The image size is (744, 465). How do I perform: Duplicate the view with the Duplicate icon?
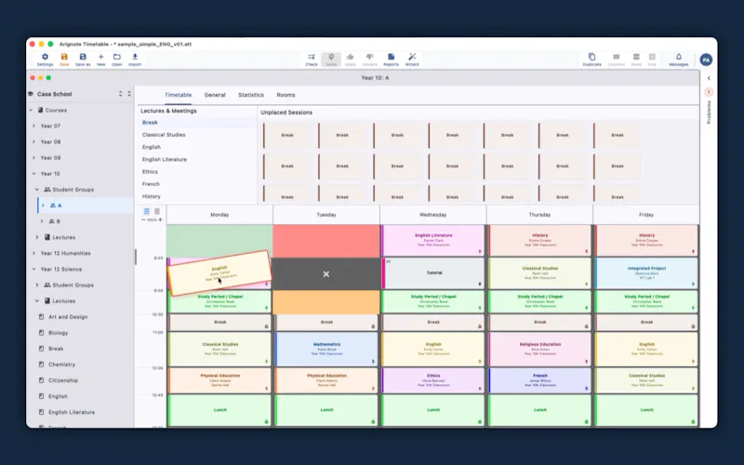tap(591, 60)
